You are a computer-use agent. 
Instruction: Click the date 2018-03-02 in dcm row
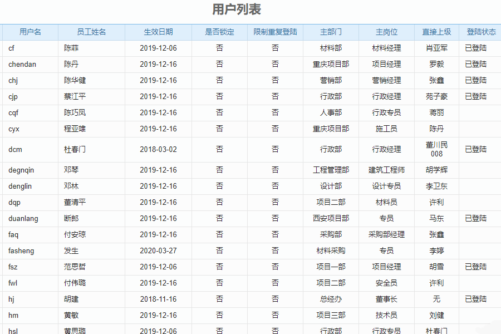click(158, 150)
